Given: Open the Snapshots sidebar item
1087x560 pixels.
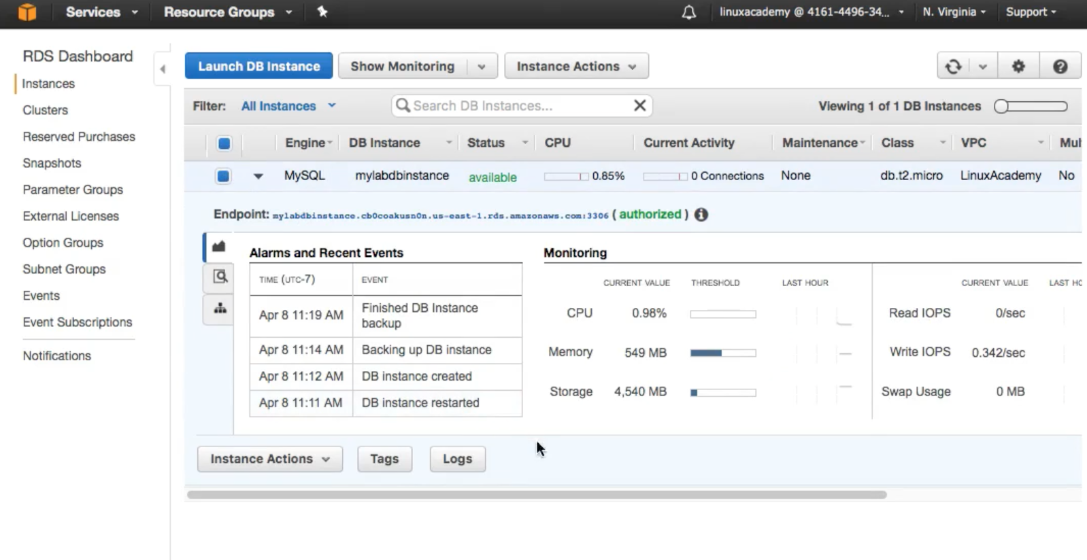Looking at the screenshot, I should (x=52, y=163).
